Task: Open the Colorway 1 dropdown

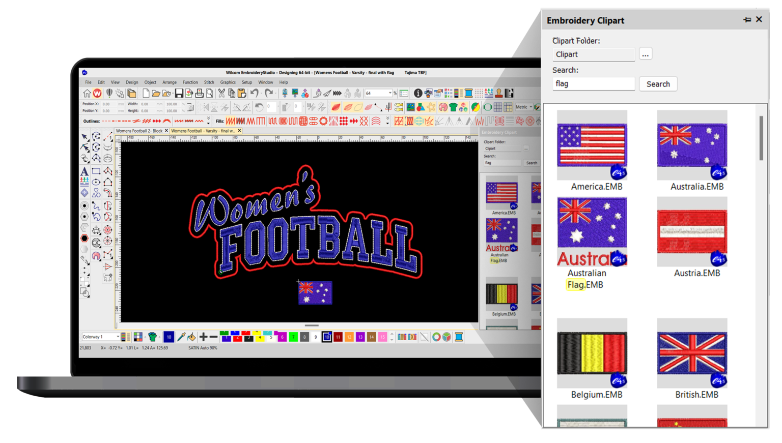Action: pos(117,336)
